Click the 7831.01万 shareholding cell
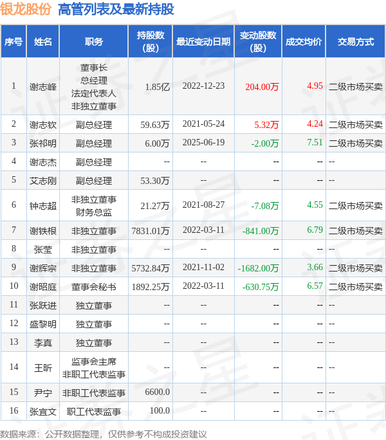 click(x=151, y=231)
